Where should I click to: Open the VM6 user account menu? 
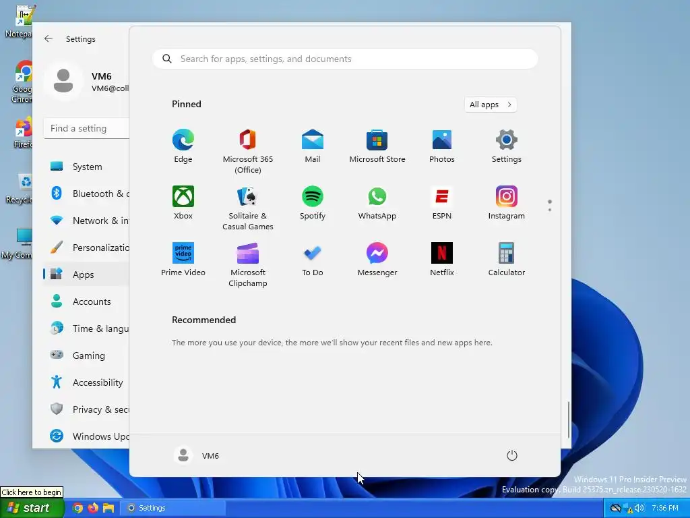[x=197, y=455]
